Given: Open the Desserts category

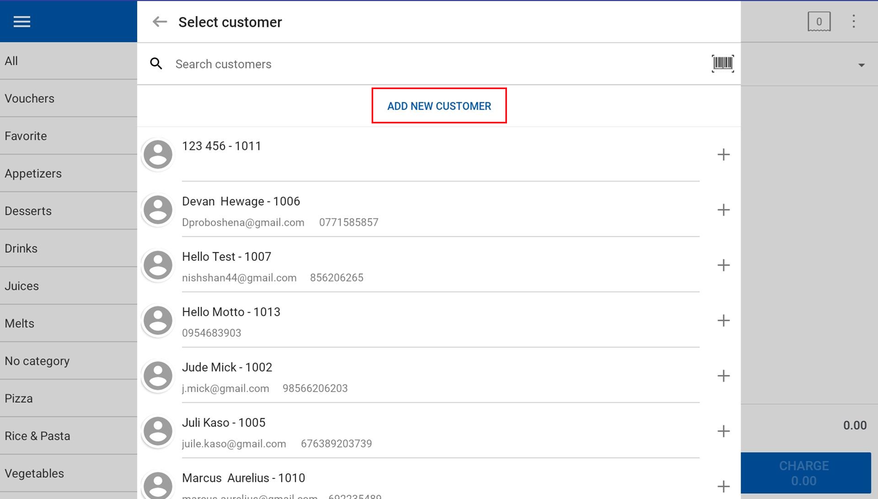Looking at the screenshot, I should pos(28,211).
